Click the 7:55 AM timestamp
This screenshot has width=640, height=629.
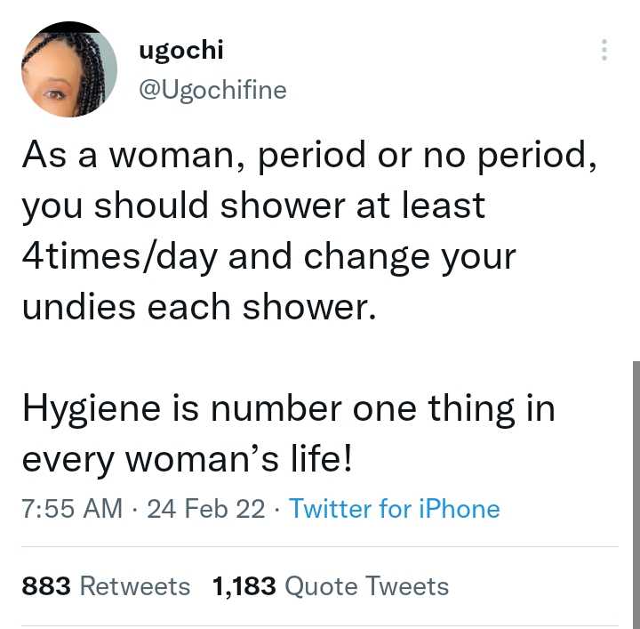72,509
